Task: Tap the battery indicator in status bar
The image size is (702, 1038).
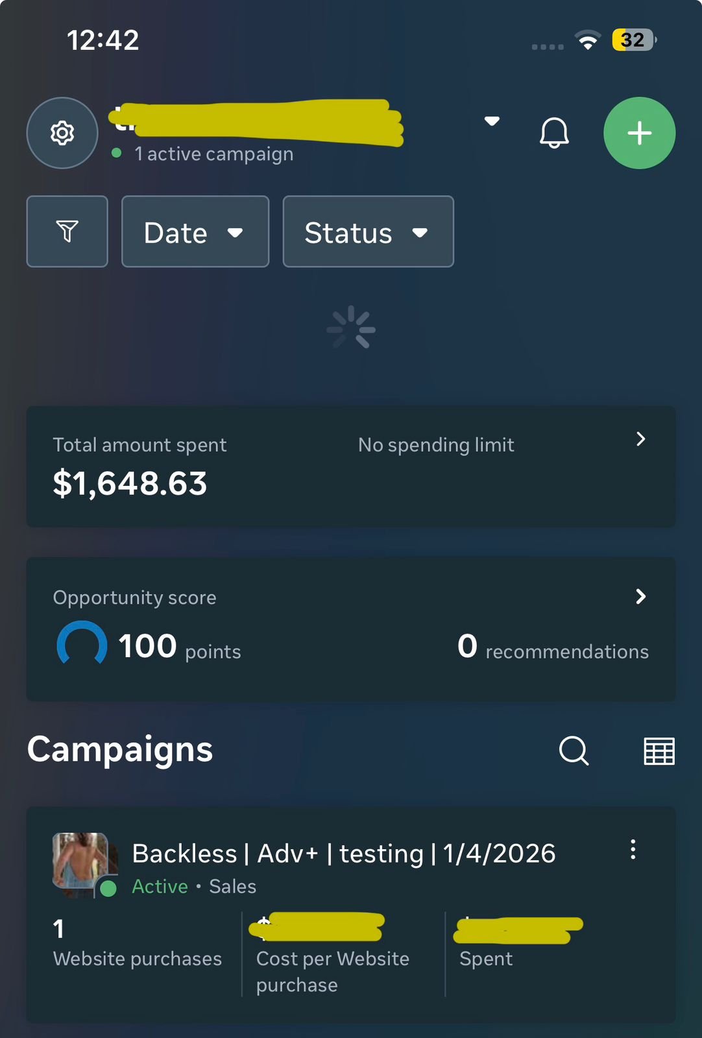Action: [633, 40]
